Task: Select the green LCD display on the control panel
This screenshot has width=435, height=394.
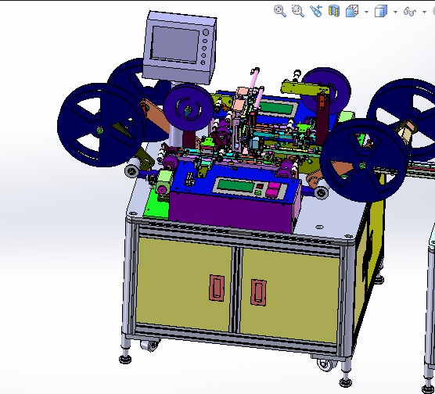Action: (235, 185)
